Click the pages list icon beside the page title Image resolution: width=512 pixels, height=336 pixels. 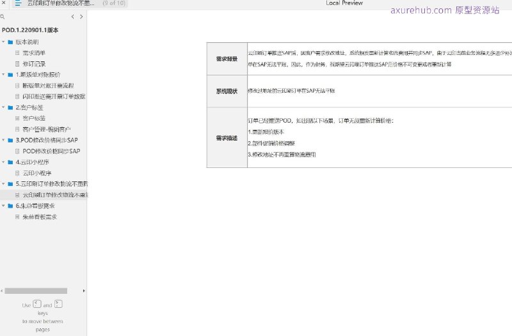click(18, 3)
